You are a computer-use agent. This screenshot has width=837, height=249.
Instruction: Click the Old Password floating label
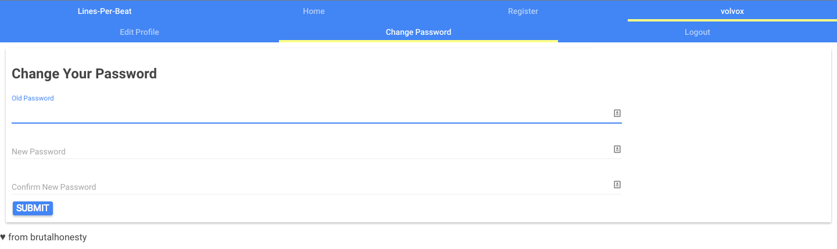pyautogui.click(x=33, y=99)
